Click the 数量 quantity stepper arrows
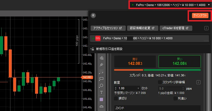The image size is (212, 111). click(116, 88)
